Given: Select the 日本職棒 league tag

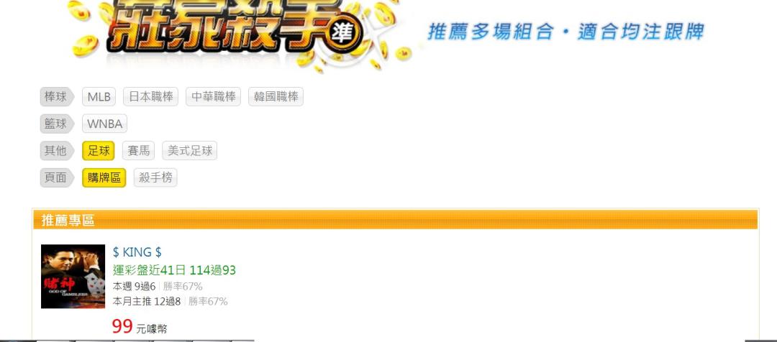Looking at the screenshot, I should (150, 97).
